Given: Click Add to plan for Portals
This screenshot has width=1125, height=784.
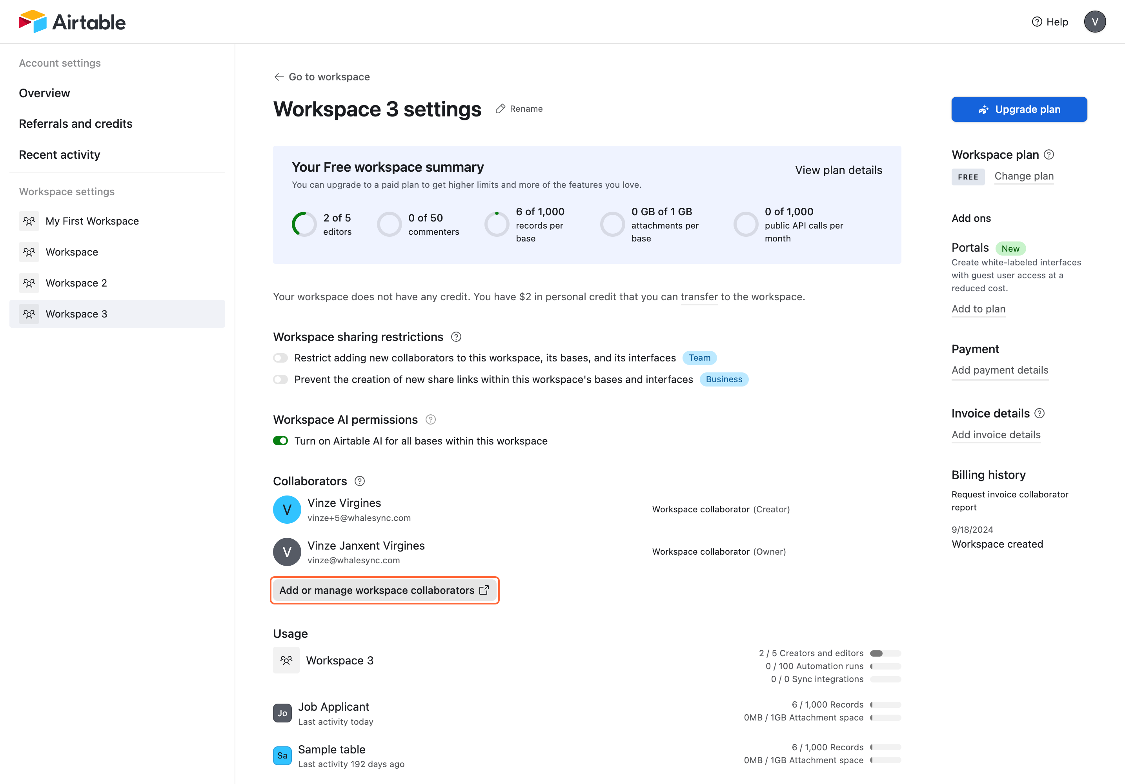Looking at the screenshot, I should (978, 309).
